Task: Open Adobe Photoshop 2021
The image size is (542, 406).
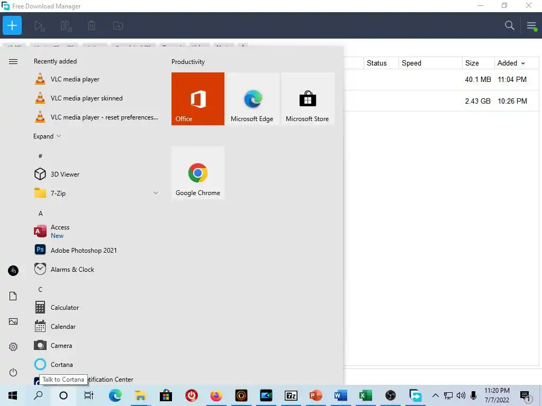Action: pyautogui.click(x=97, y=250)
